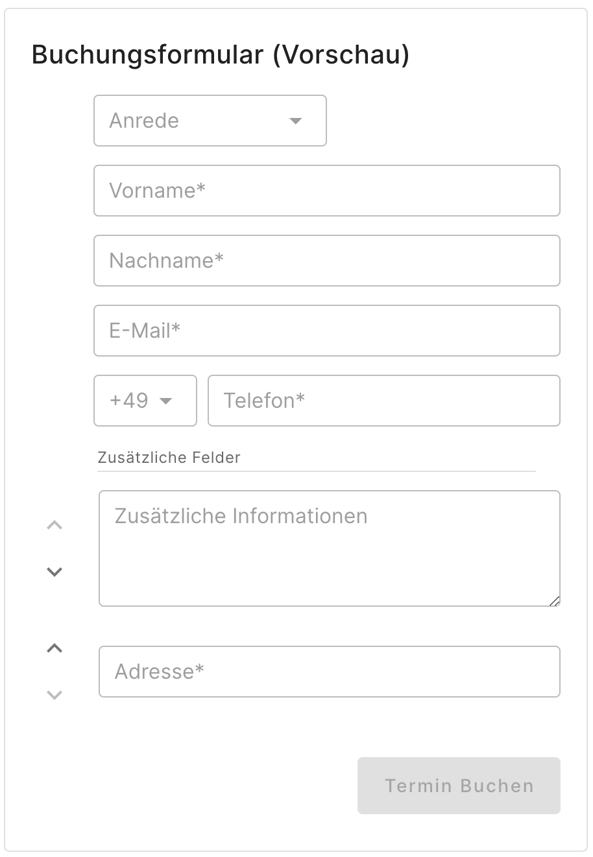The image size is (593, 857).
Task: Click the E-Mail input field
Action: [x=327, y=331]
